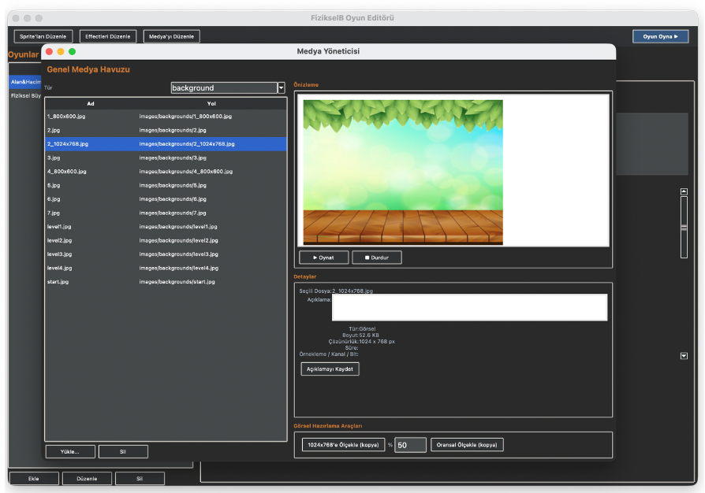Viewport: 705px width, 493px height.
Task: Click the percentage field showing 50
Action: [411, 444]
